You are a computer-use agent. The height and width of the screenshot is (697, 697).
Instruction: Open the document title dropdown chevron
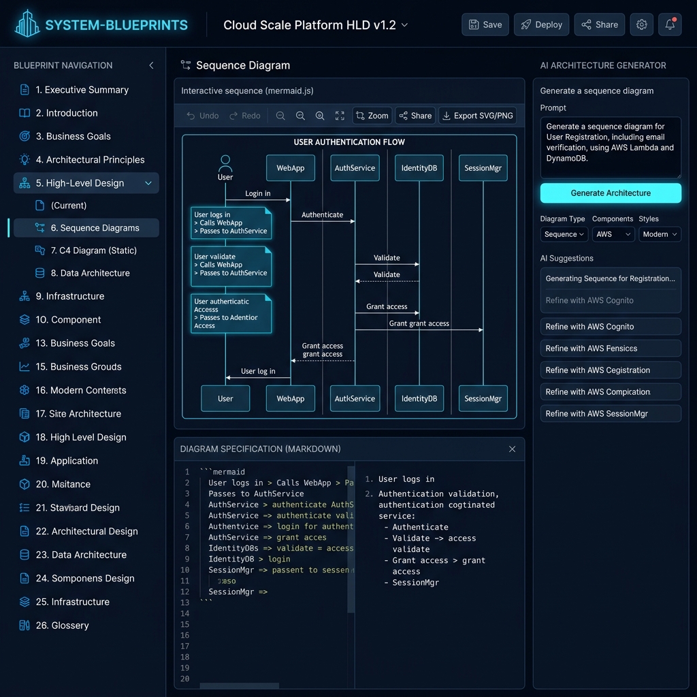pyautogui.click(x=404, y=25)
